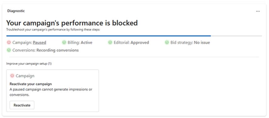
Task: Click the green Editorial check icon
Action: [110, 42]
